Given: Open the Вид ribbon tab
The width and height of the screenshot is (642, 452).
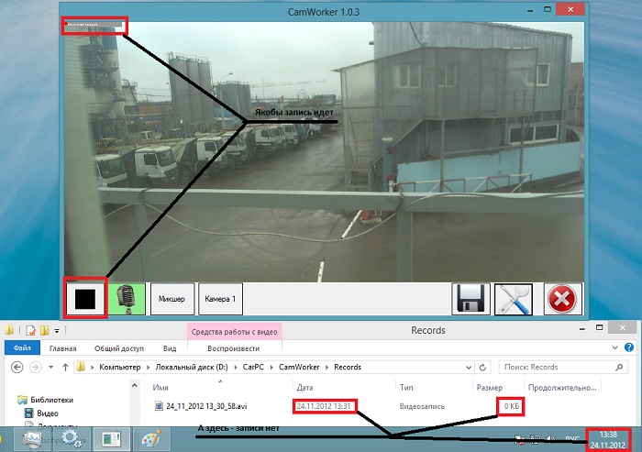Looking at the screenshot, I should [170, 348].
